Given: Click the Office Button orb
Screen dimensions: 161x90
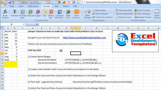Looking at the screenshot, I should (4, 3).
